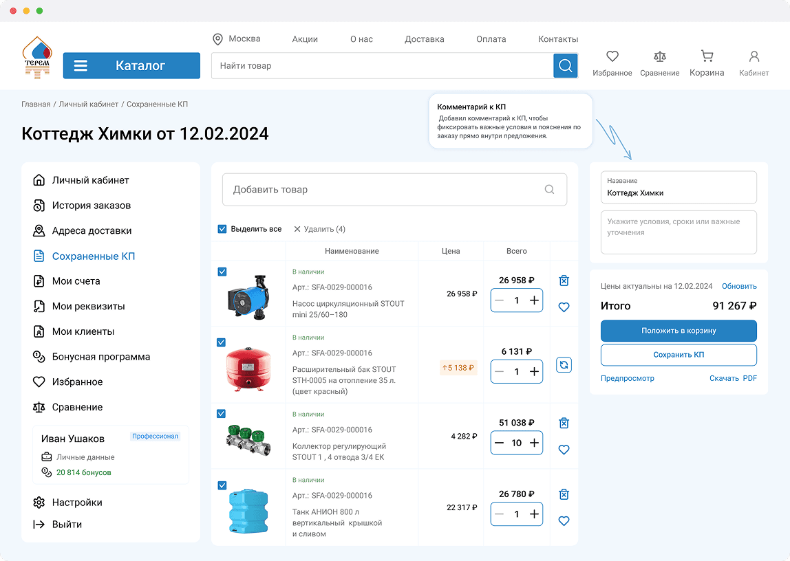Click the search icon in Добавить товар field
Screen dimensions: 790x561
pyautogui.click(x=549, y=189)
